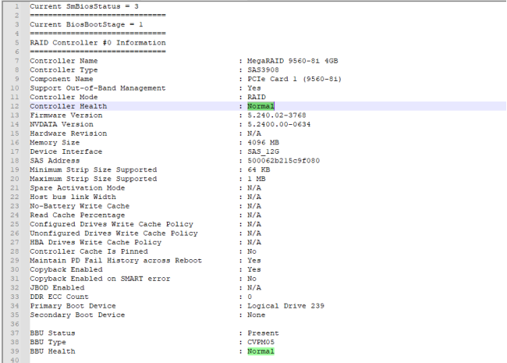This screenshot has height=363, width=507.
Task: Click line number 12 in the gutter
Action: 15,105
